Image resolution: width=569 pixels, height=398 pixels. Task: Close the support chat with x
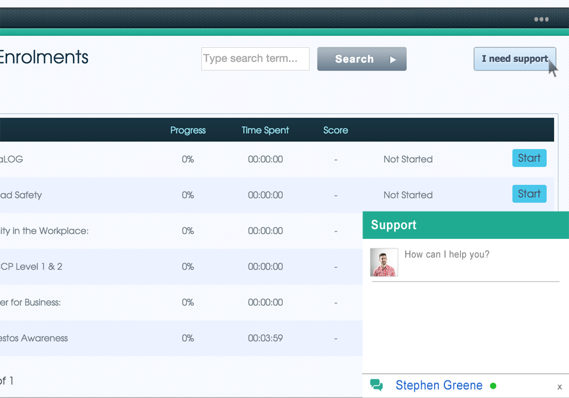(x=559, y=387)
